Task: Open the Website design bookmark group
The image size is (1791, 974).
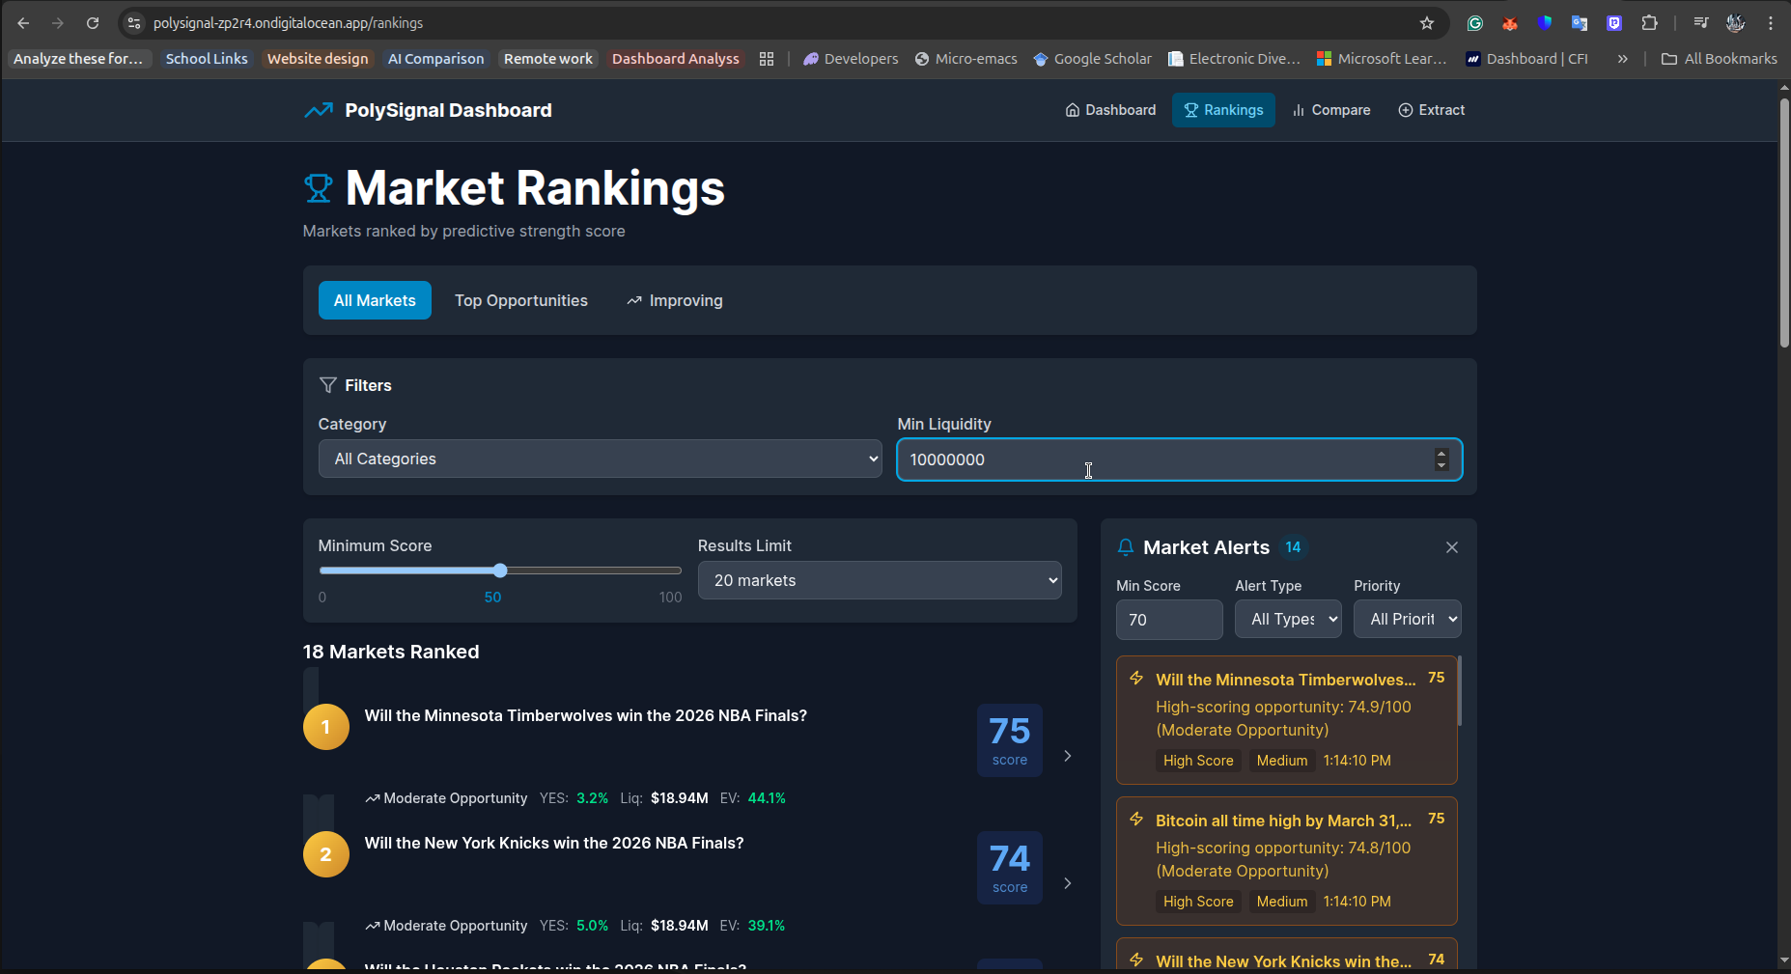Action: (x=318, y=59)
